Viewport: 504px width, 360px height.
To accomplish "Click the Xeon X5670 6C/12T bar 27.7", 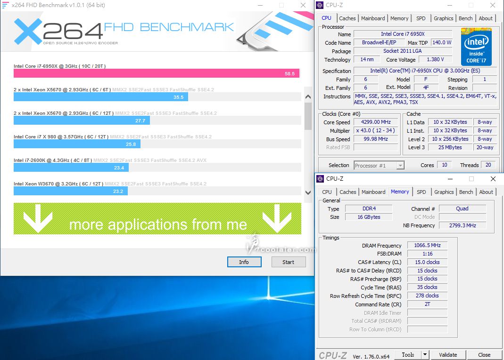I will [x=82, y=120].
